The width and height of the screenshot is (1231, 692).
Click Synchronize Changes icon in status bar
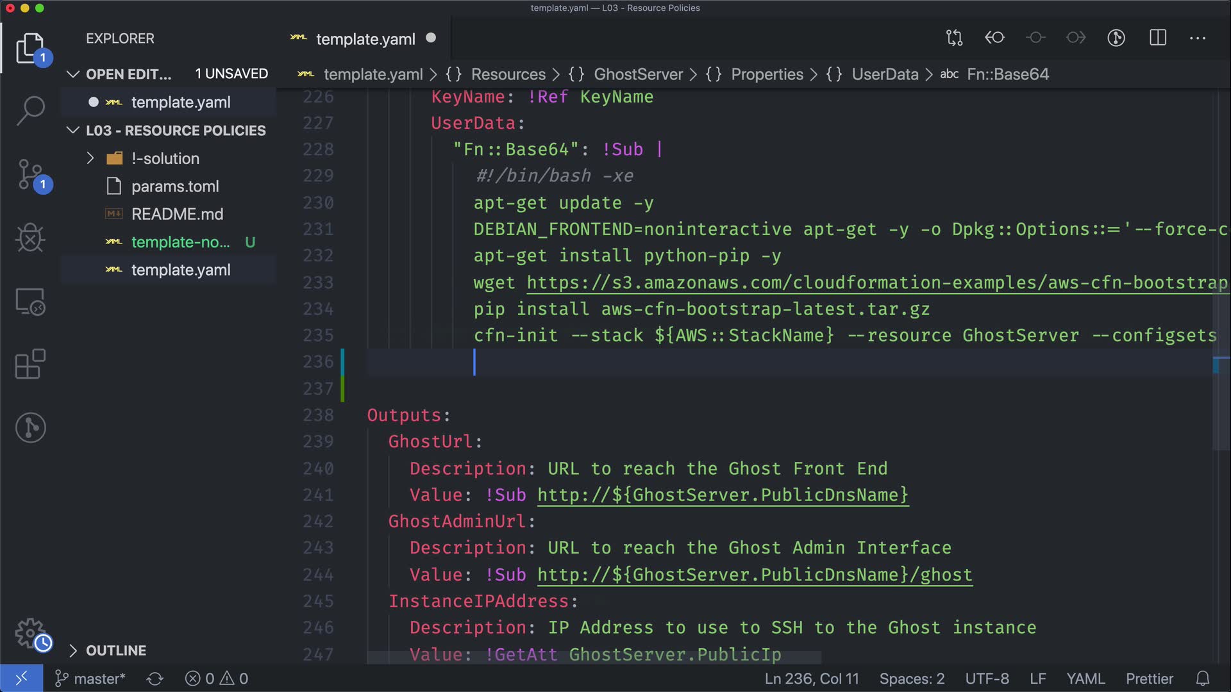tap(155, 679)
